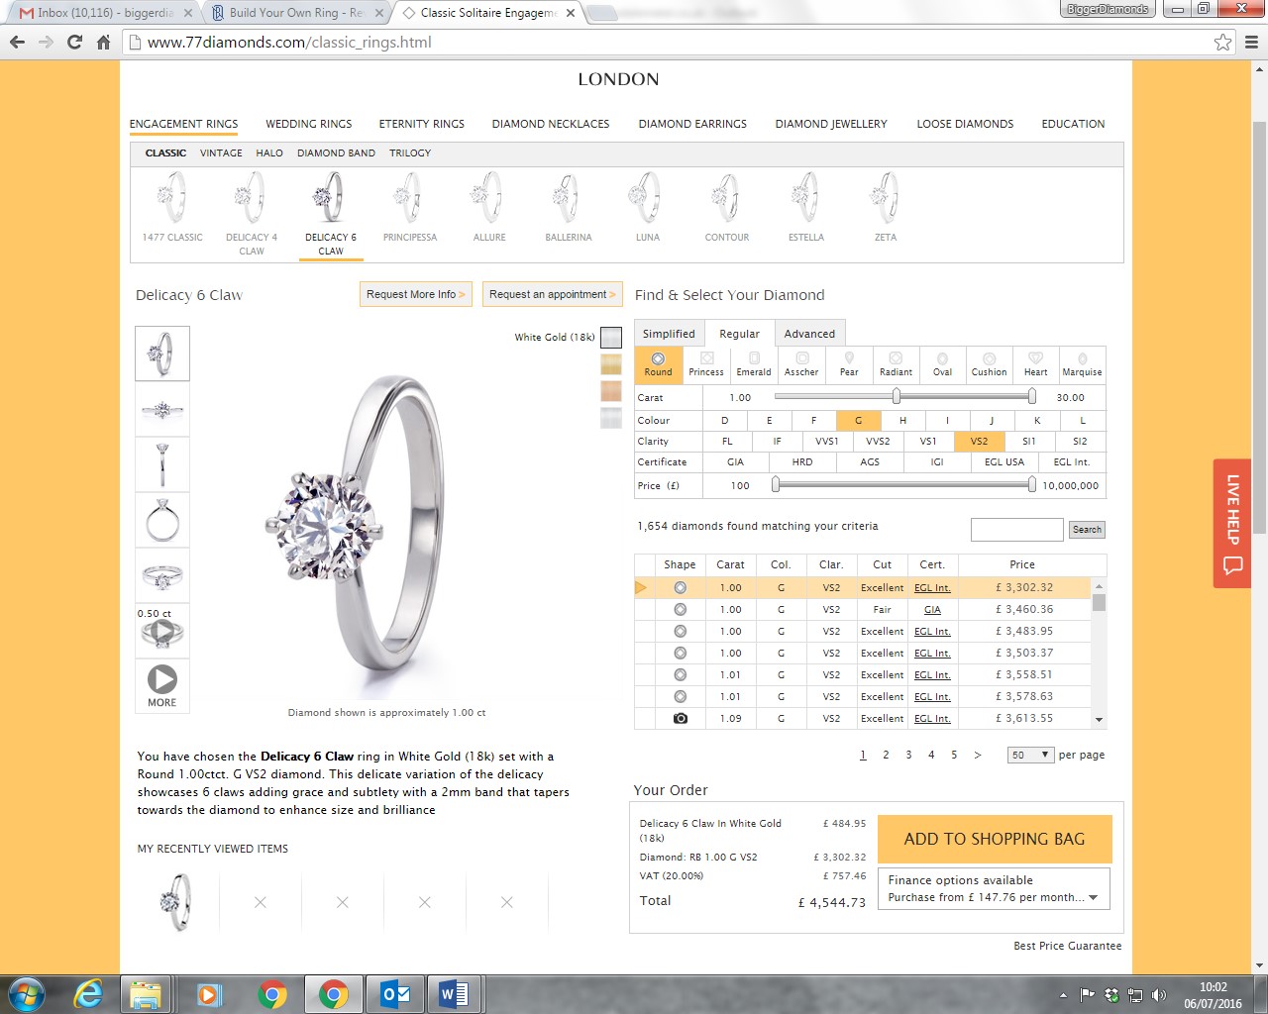The width and height of the screenshot is (1268, 1014).
Task: Set colour filter to F
Action: coord(814,421)
